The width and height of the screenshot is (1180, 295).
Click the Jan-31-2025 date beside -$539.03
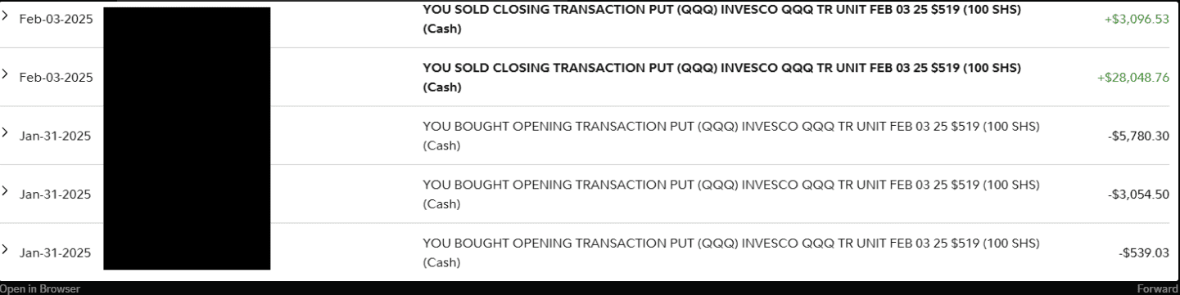point(55,253)
